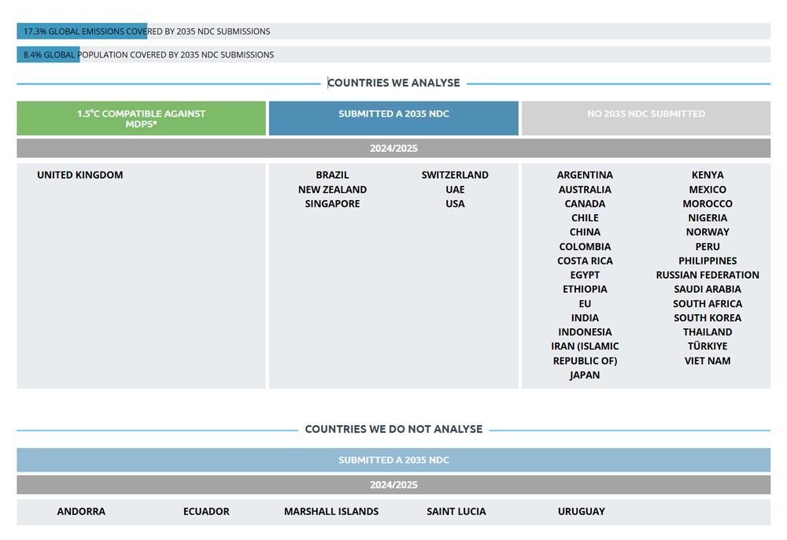Screen dimensions: 787x540
Task: Click on Egypt
Action: (585, 275)
